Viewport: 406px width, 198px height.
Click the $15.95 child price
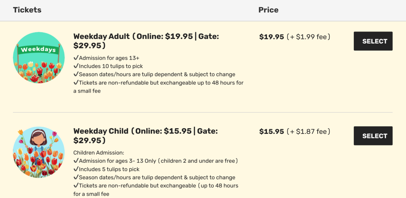pyautogui.click(x=272, y=132)
